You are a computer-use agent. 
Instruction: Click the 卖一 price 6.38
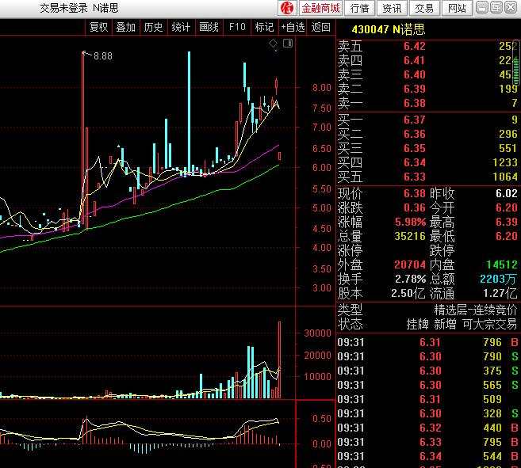pos(414,103)
